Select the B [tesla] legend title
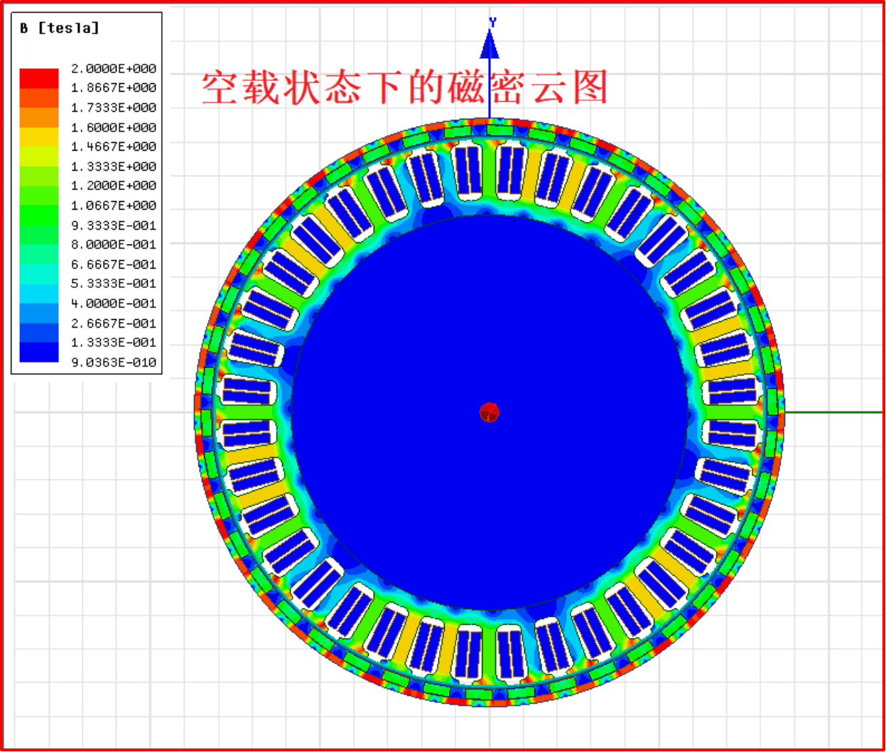The height and width of the screenshot is (752, 886). (60, 28)
